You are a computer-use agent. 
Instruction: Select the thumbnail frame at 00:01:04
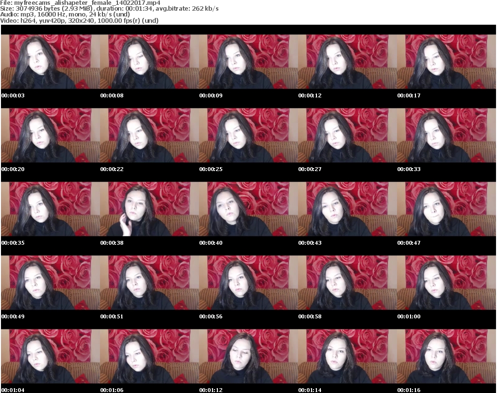(50, 357)
